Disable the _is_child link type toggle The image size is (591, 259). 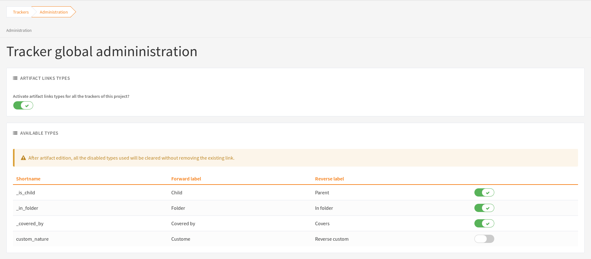coord(484,192)
